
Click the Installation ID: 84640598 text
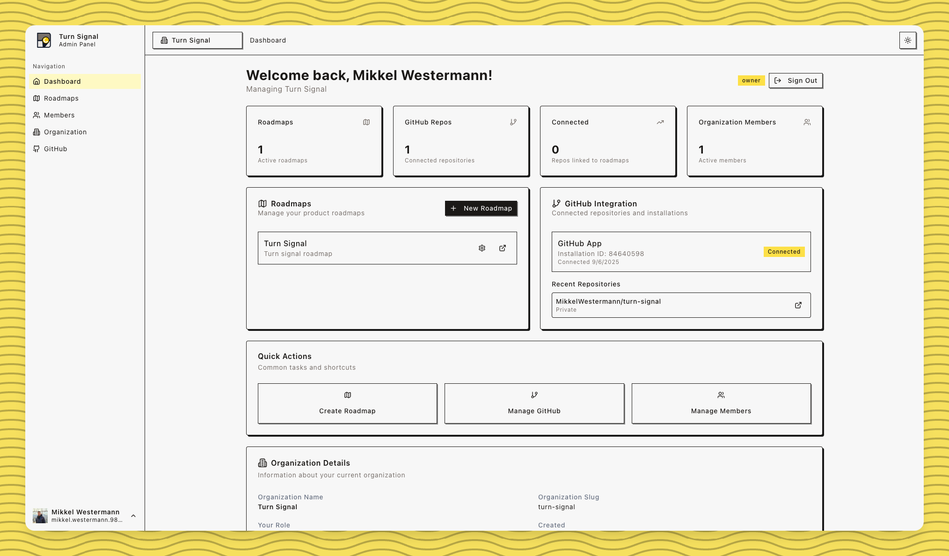click(x=601, y=254)
